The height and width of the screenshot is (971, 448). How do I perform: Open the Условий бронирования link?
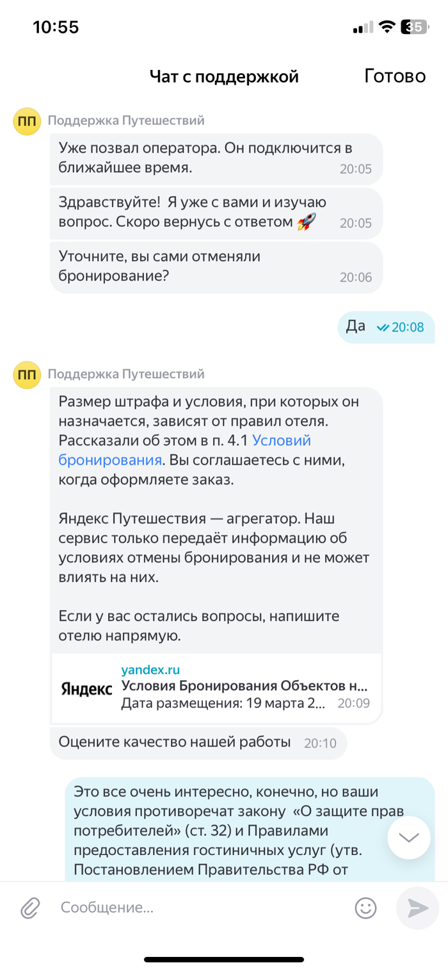184,450
